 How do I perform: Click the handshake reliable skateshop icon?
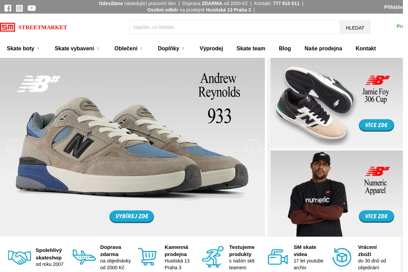19,257
